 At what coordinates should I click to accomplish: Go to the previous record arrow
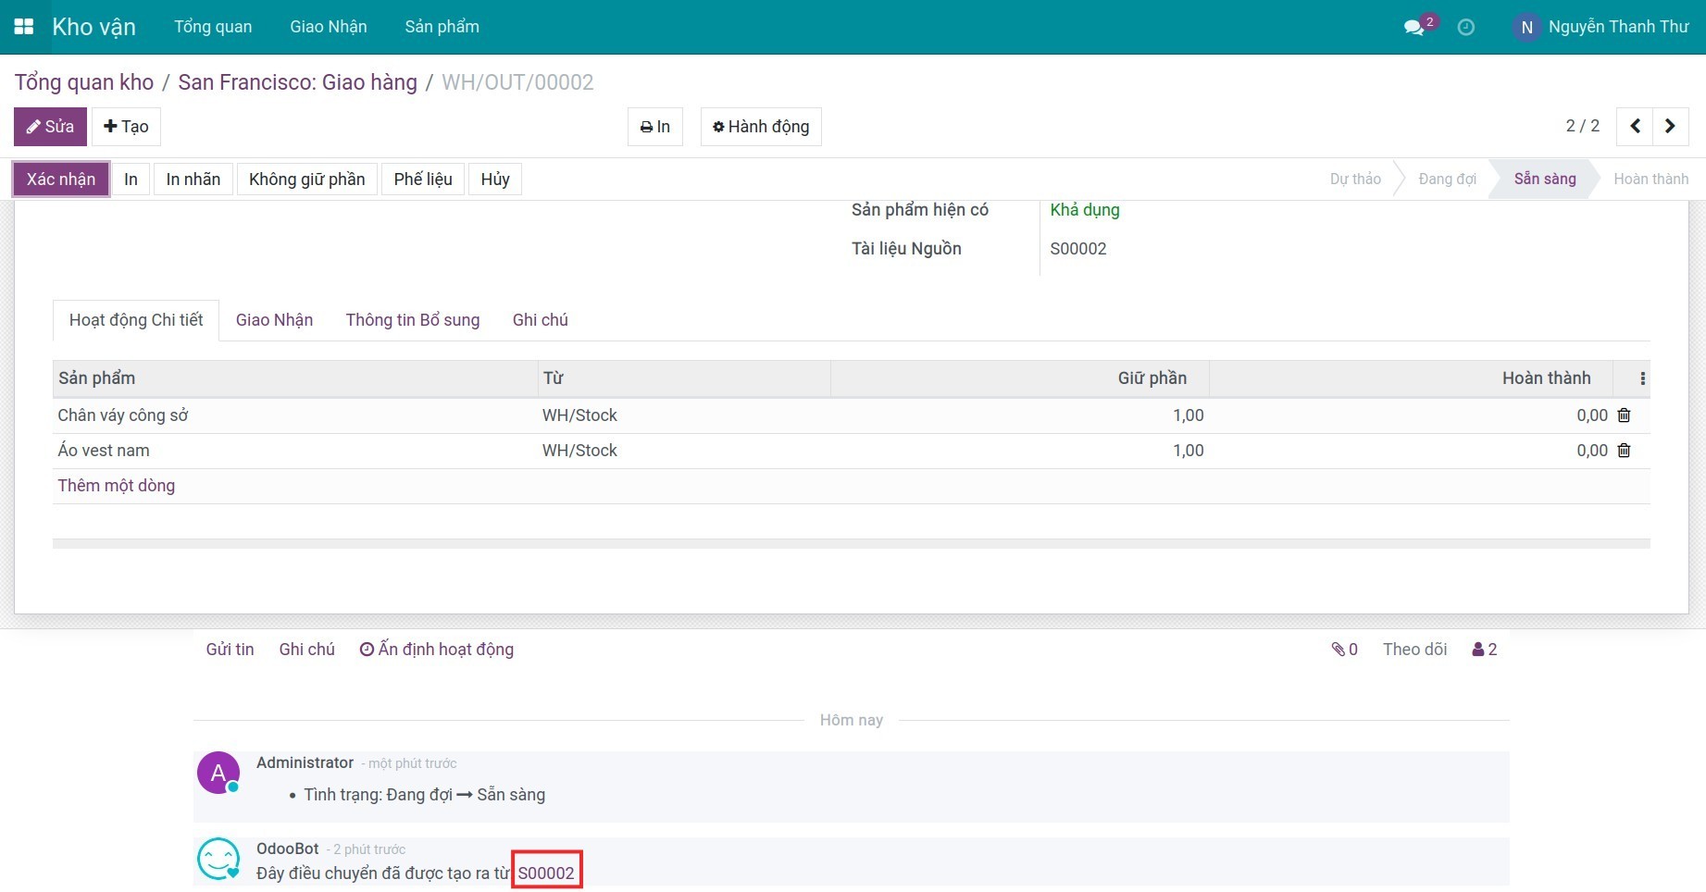coord(1635,127)
